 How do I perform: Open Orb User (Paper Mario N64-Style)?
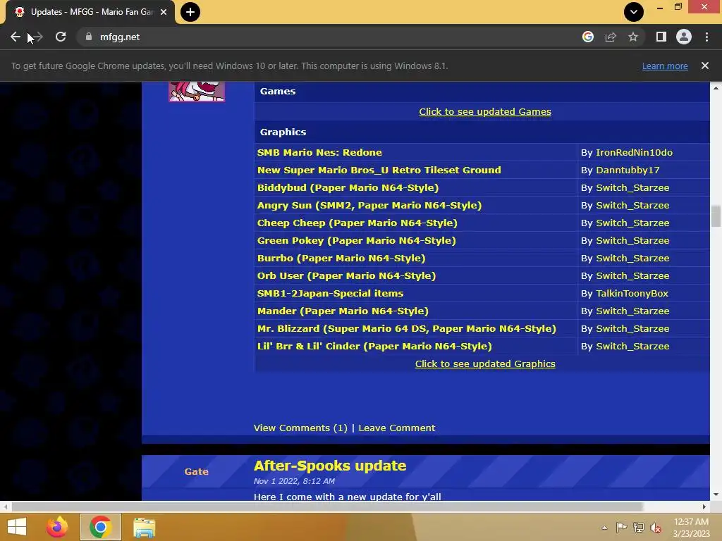click(x=346, y=275)
